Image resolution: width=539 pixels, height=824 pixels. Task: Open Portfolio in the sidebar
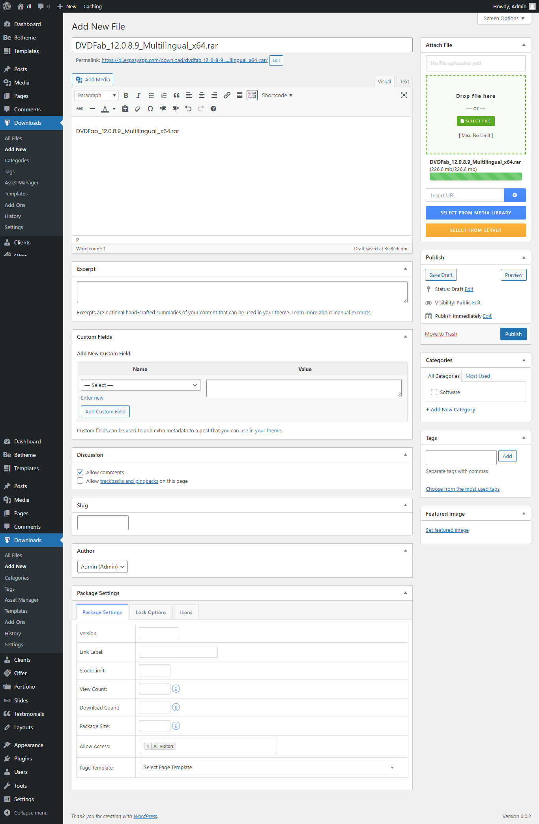coord(32,687)
